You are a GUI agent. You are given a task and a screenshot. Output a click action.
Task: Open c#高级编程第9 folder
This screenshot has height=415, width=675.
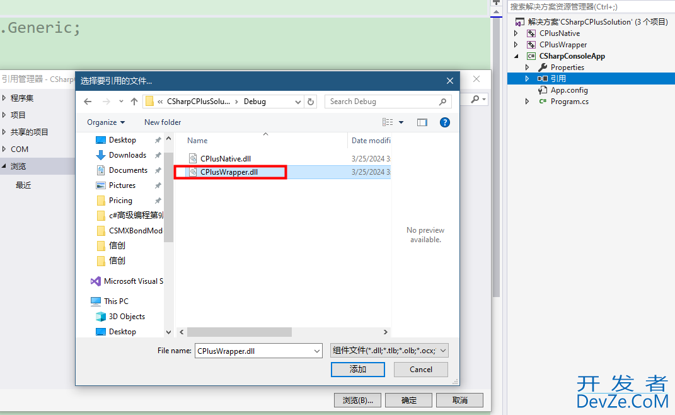click(x=136, y=216)
